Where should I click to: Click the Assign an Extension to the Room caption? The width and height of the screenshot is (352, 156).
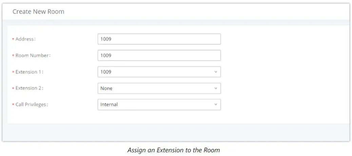coord(174,150)
